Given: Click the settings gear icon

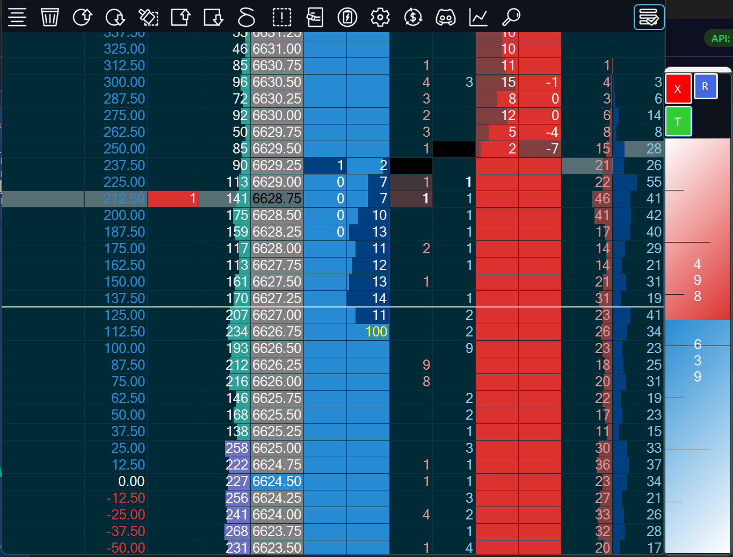Looking at the screenshot, I should tap(380, 17).
